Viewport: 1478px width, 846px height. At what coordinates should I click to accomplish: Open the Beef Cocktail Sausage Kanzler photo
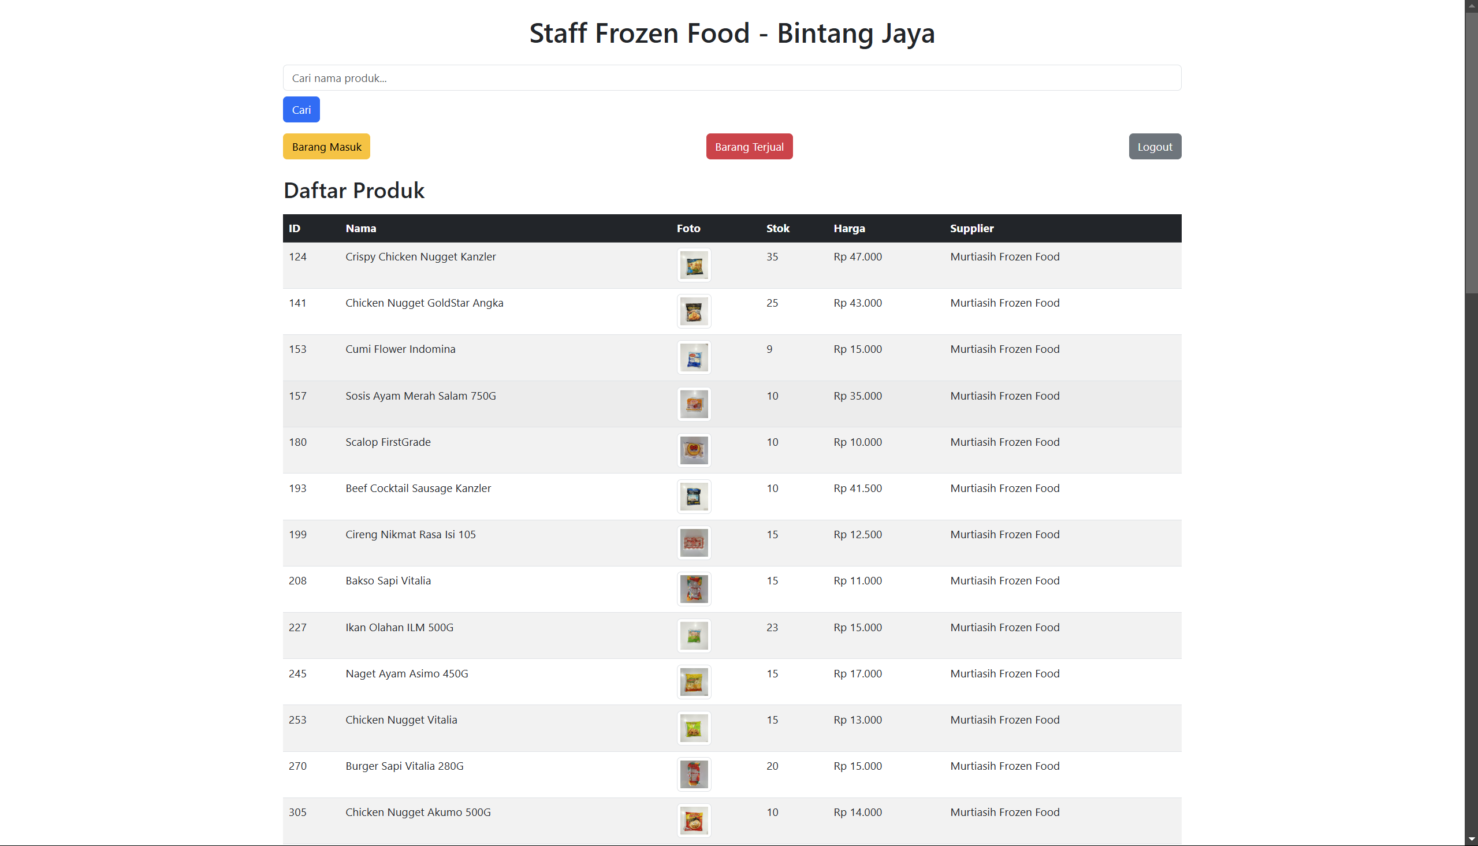[x=694, y=497]
